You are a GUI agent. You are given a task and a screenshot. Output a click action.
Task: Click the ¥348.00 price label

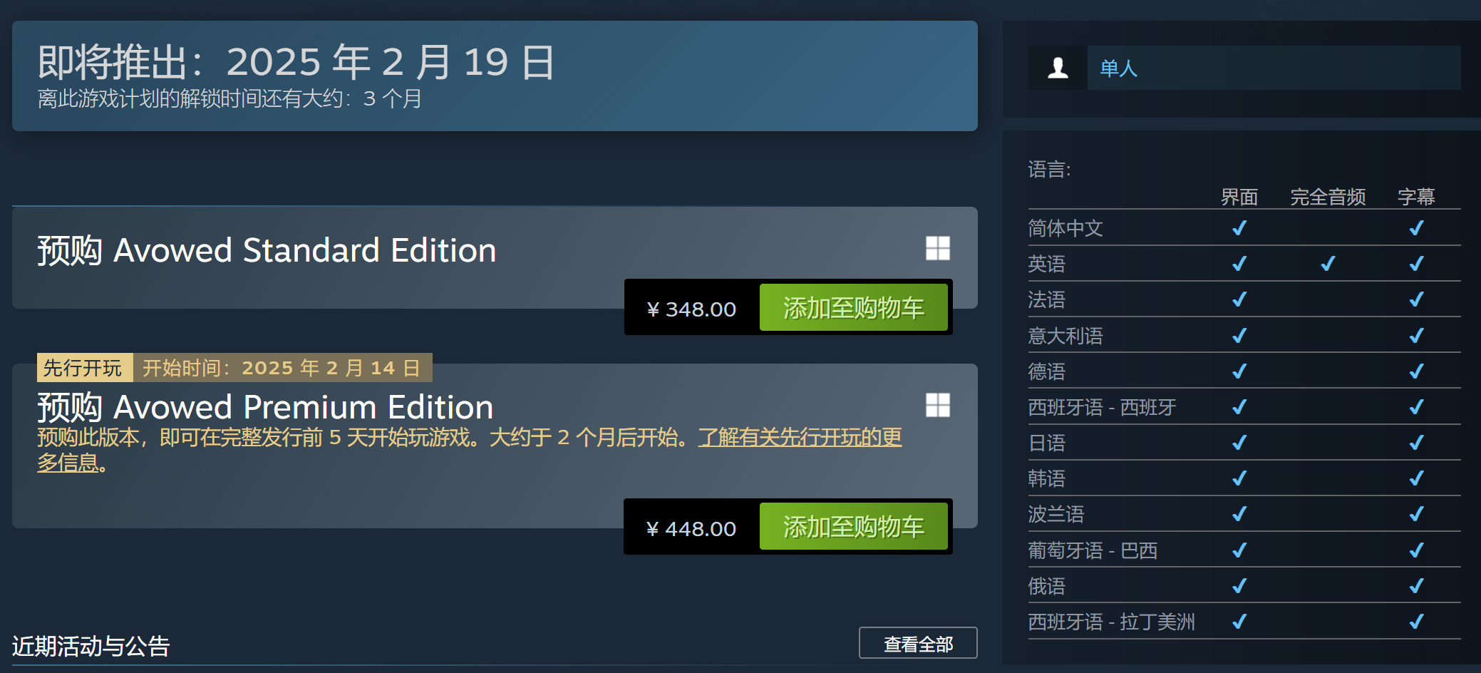[690, 309]
